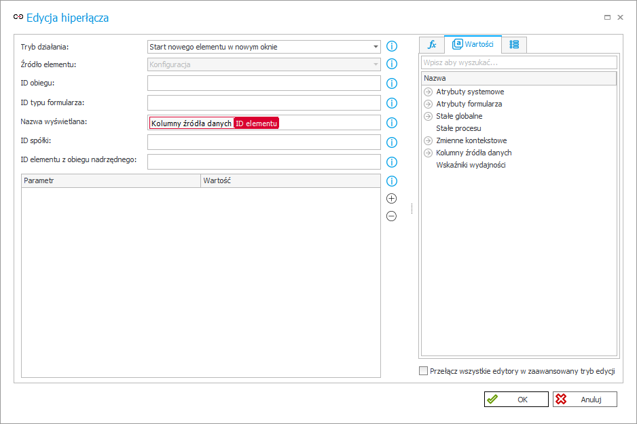This screenshot has height=424, width=637.
Task: Click the Wartość column header
Action: (291, 180)
